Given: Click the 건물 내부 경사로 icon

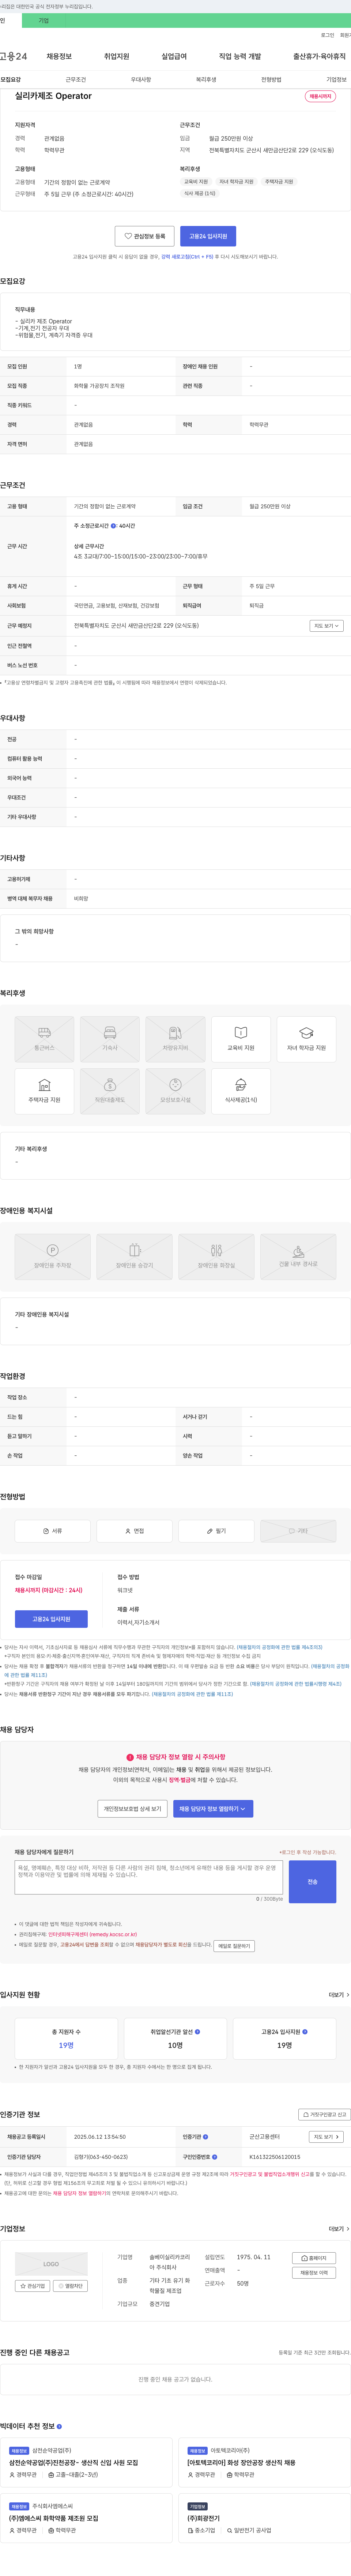Looking at the screenshot, I should [x=298, y=1257].
